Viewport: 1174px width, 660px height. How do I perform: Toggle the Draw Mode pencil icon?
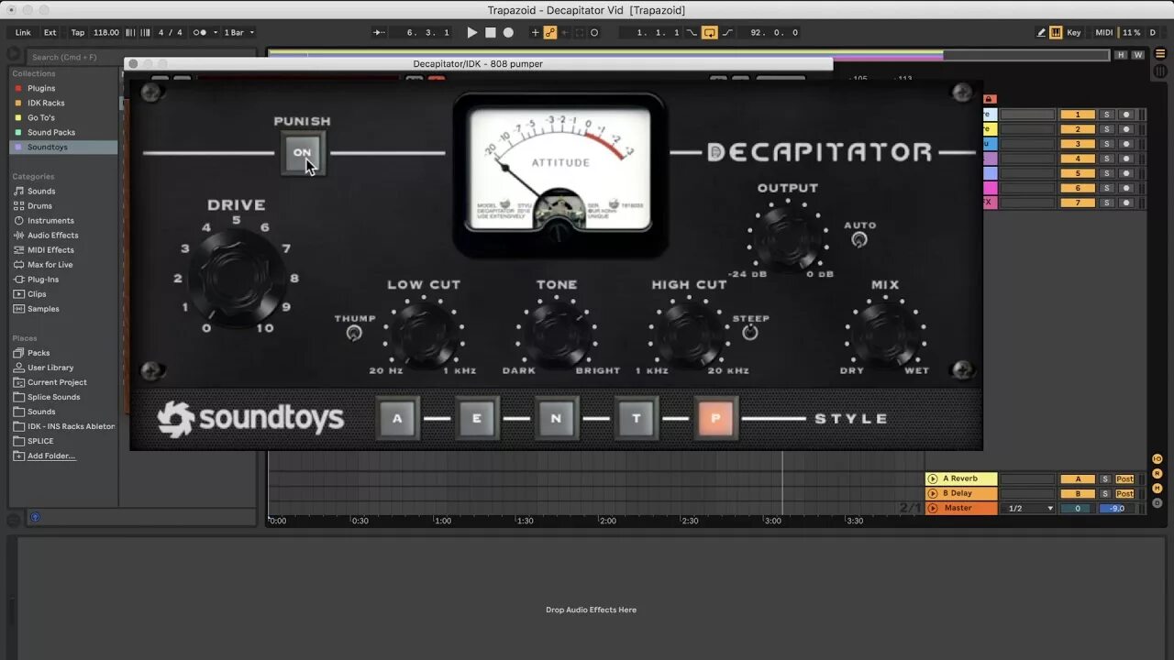(x=1041, y=32)
